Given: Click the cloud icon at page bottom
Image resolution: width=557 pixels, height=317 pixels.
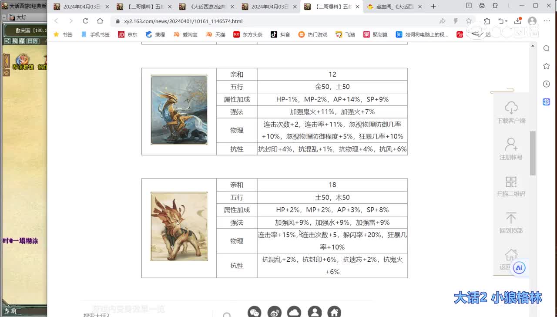Looking at the screenshot, I should tap(295, 312).
